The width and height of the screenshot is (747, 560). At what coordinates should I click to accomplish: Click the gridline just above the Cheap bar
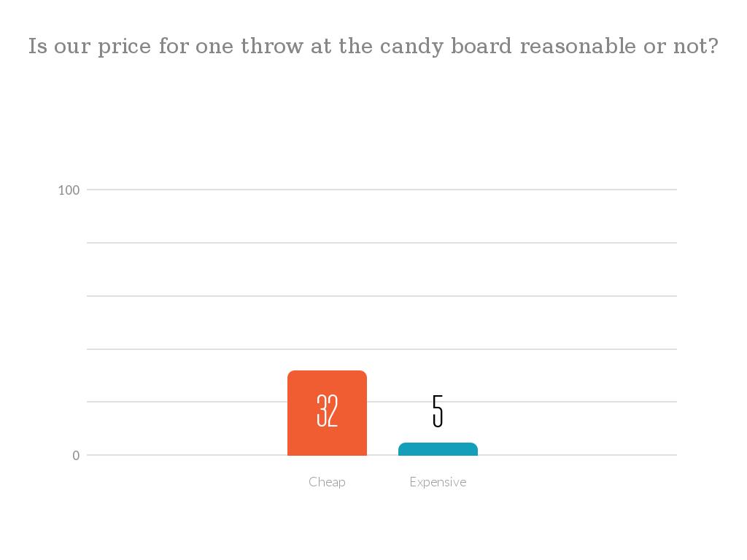tap(382, 349)
